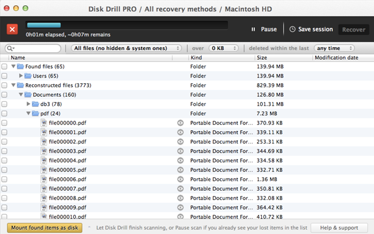Cancel scan with the red X button
The width and height of the screenshot is (374, 234).
(12, 29)
